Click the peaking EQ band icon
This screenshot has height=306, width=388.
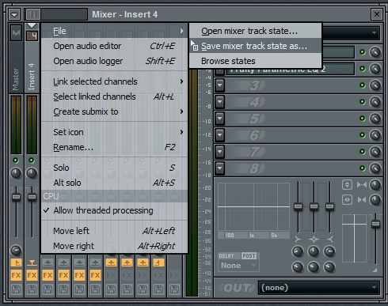tap(314, 239)
